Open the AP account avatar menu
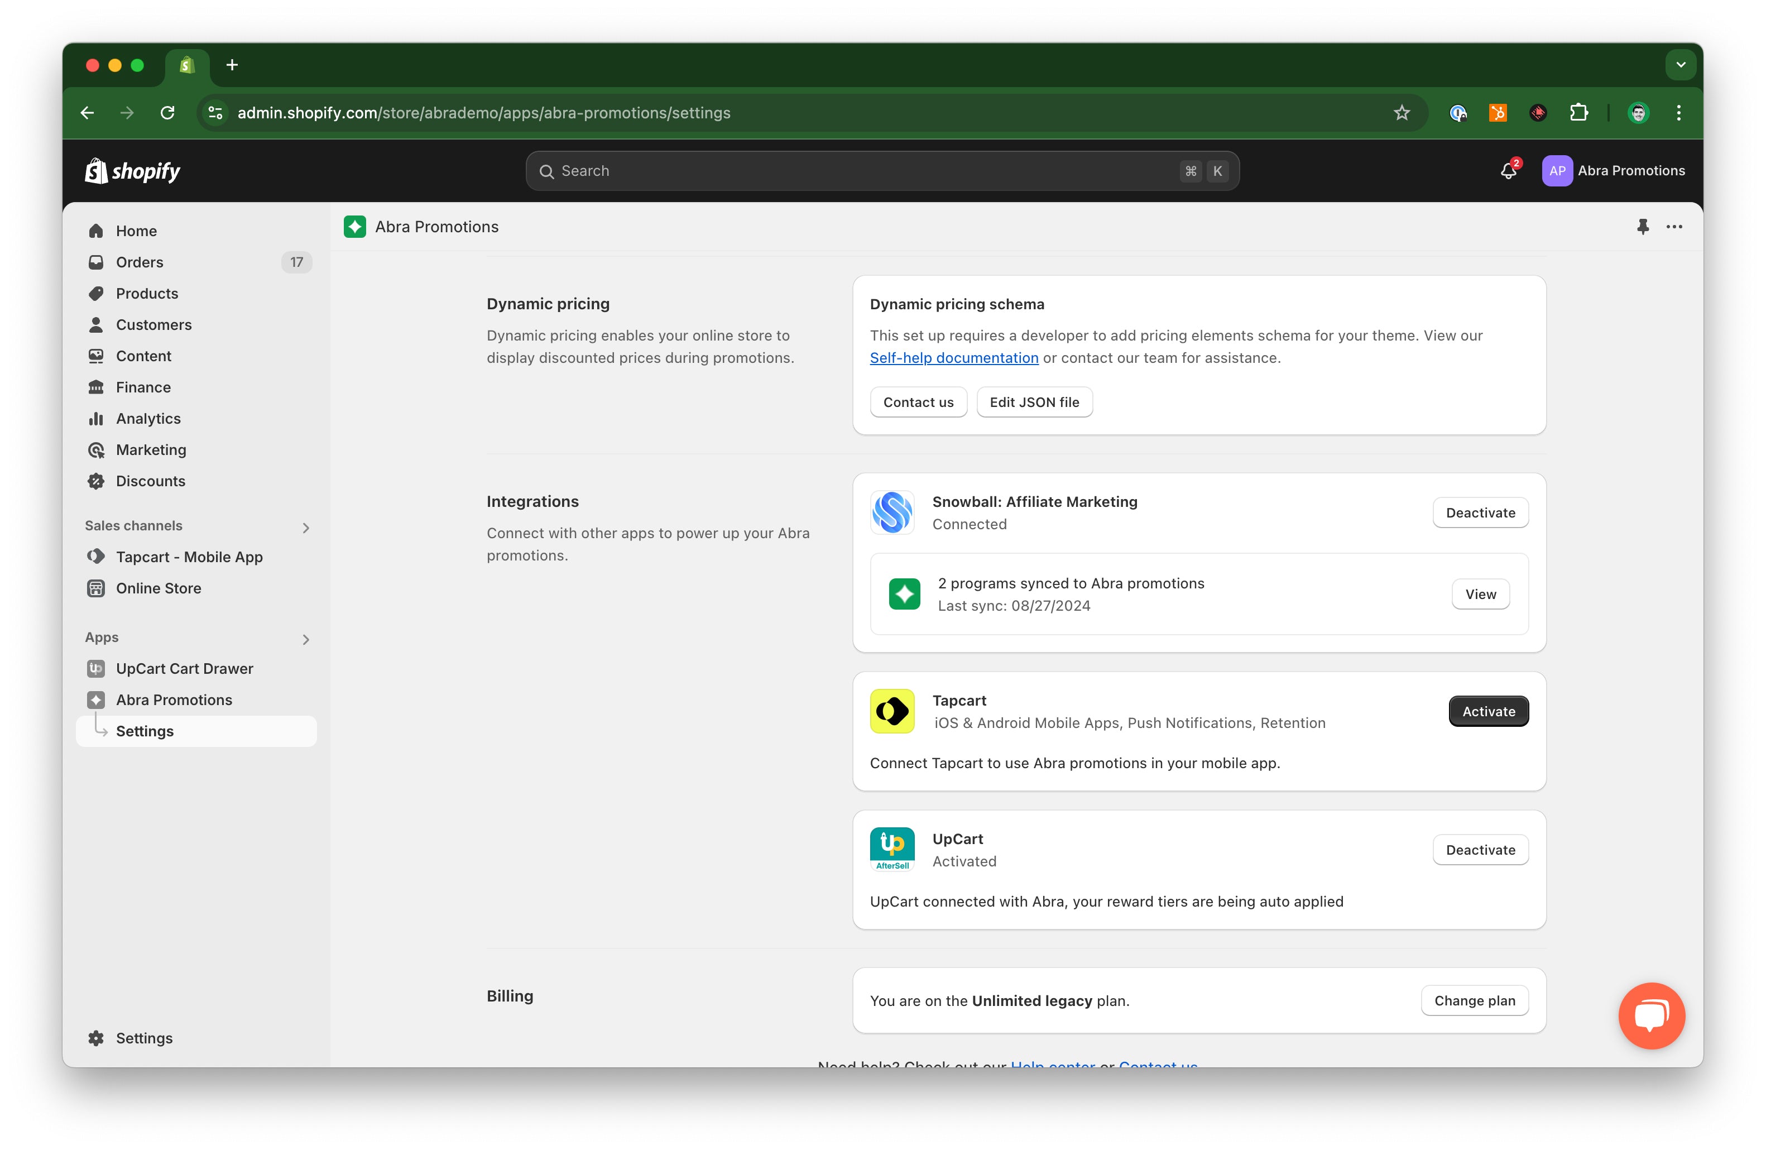 tap(1557, 171)
